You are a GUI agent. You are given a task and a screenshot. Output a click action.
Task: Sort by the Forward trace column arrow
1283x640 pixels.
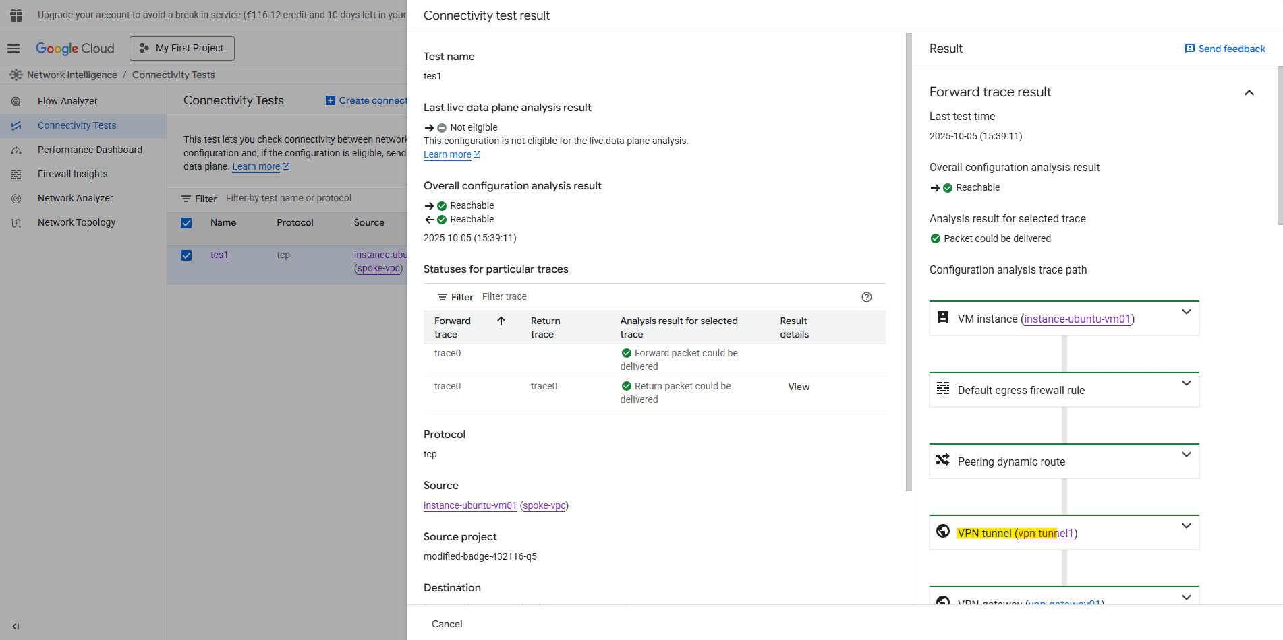click(501, 321)
